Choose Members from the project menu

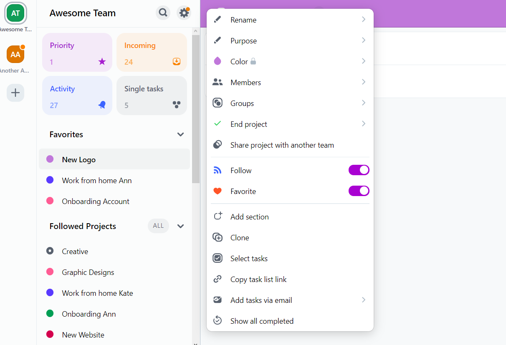click(290, 82)
